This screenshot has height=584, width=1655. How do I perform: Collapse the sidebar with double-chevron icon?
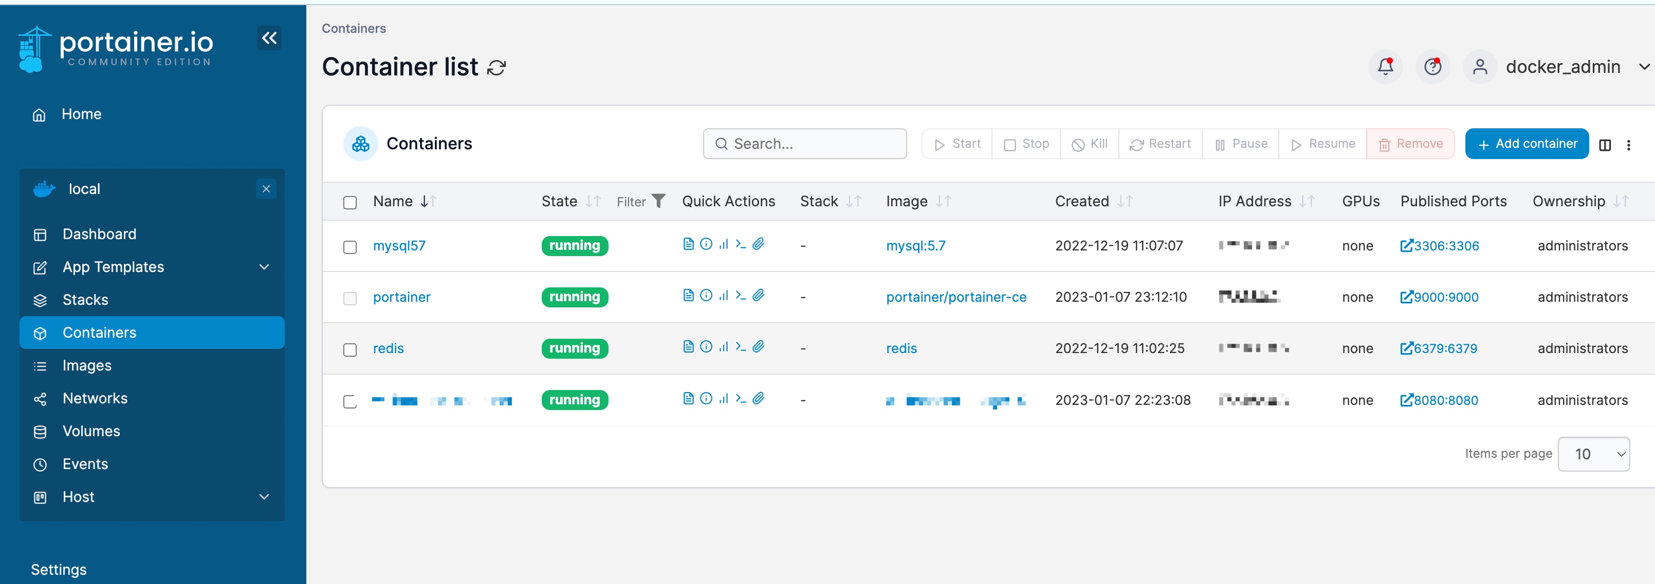[269, 38]
